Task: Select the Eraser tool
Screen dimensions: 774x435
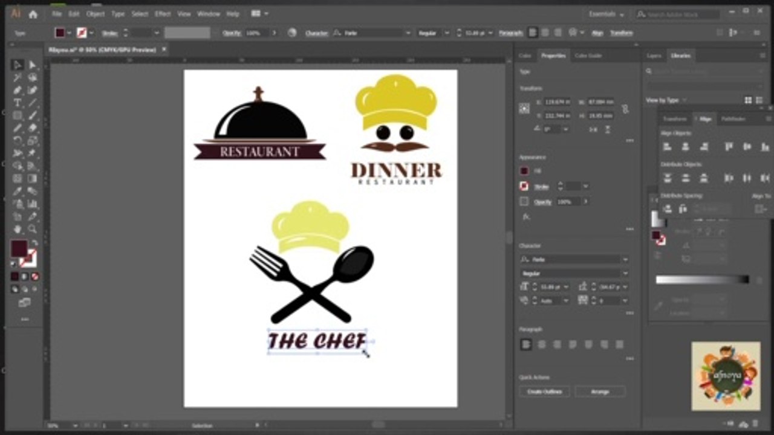Action: [32, 128]
